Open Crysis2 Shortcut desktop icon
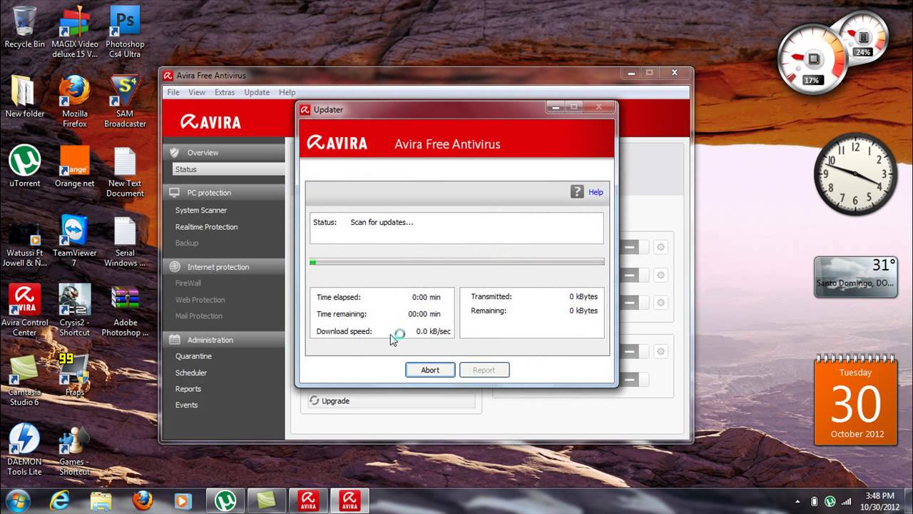The image size is (913, 514). (74, 311)
